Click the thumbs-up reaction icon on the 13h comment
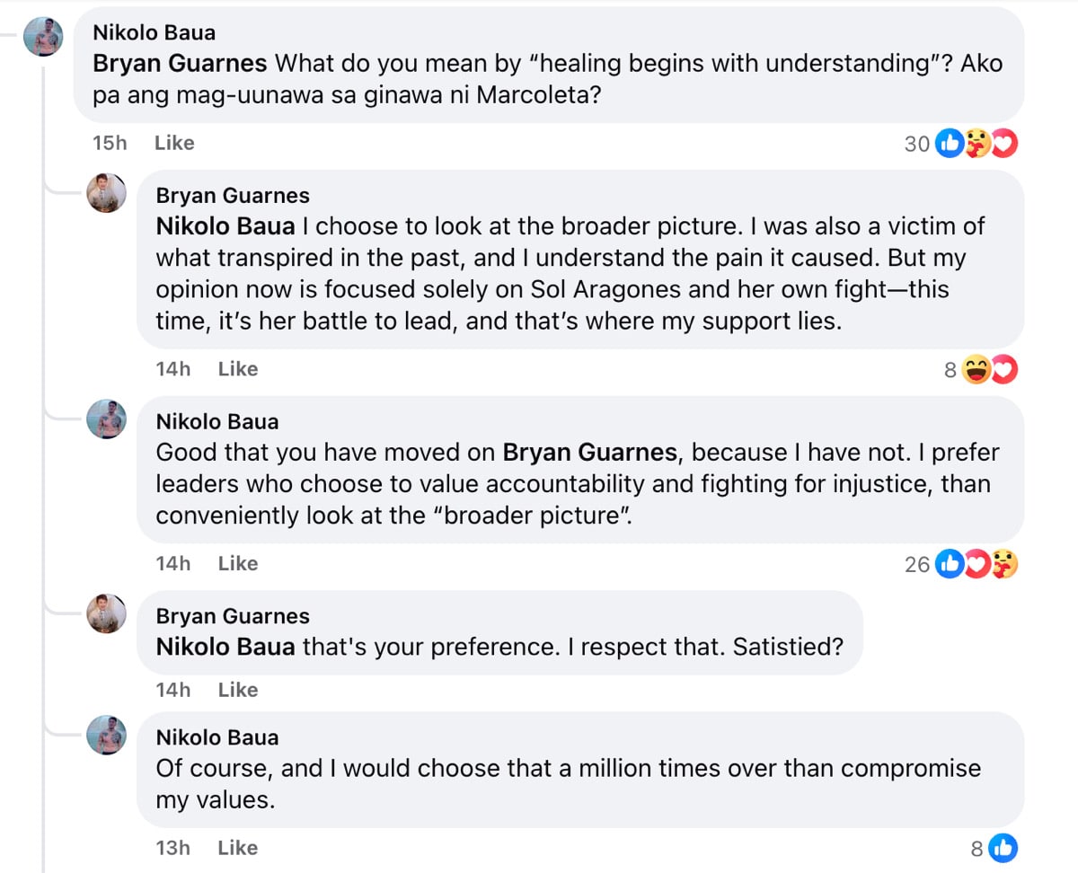The image size is (1078, 873). [1004, 848]
